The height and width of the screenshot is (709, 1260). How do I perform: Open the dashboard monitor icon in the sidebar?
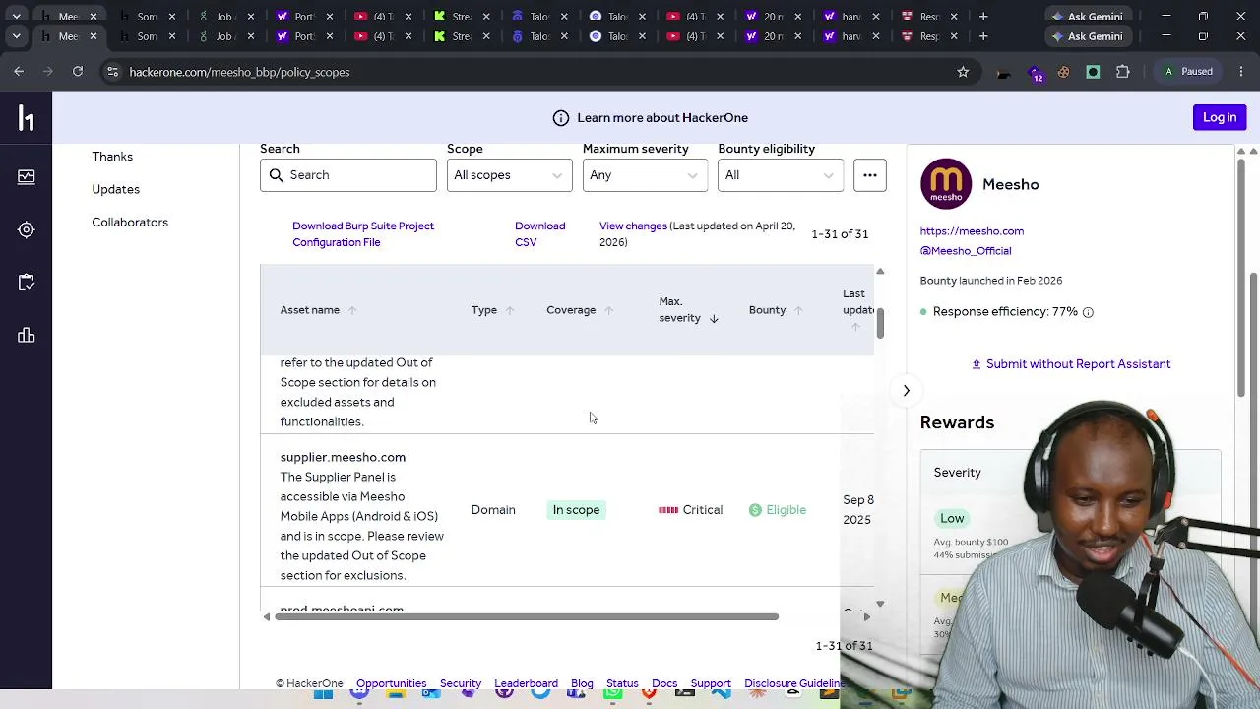click(27, 177)
